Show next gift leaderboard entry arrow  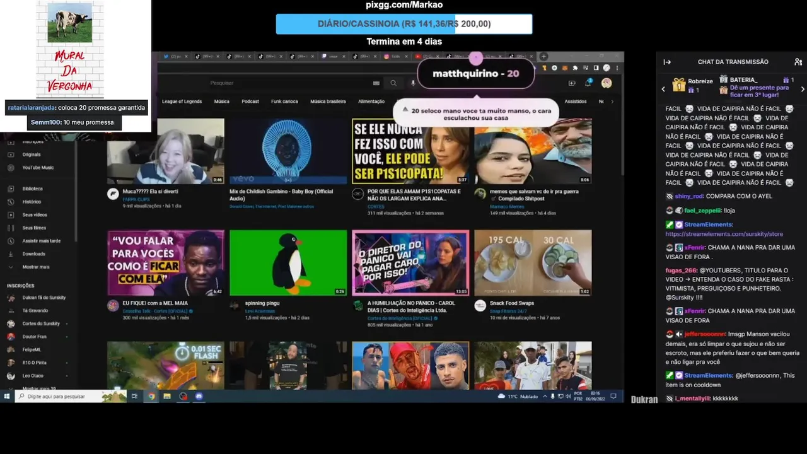(x=802, y=90)
